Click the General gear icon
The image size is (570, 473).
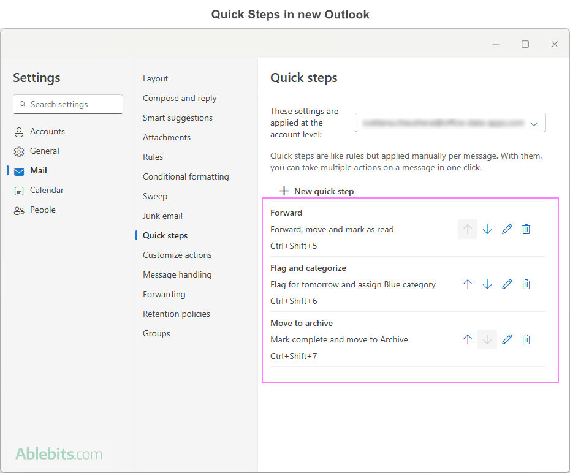pos(19,151)
